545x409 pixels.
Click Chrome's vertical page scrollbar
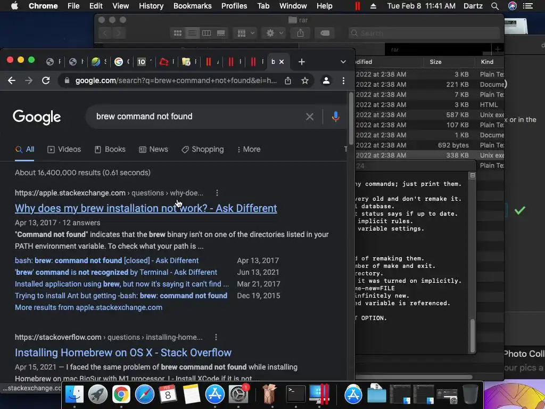tap(351, 118)
